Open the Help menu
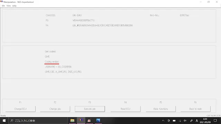 point(15,6)
